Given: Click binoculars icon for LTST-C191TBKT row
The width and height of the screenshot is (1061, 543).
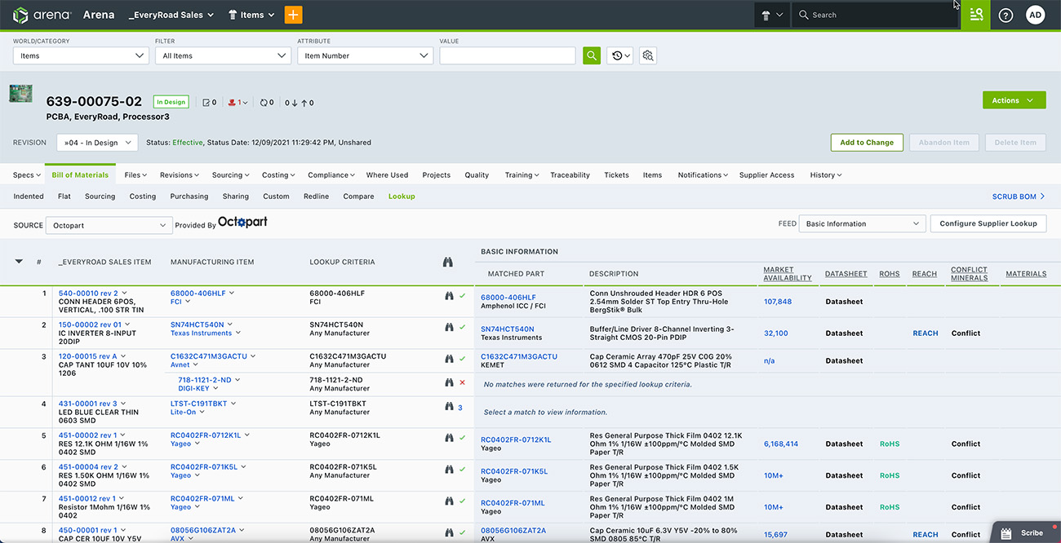Looking at the screenshot, I should (x=449, y=407).
